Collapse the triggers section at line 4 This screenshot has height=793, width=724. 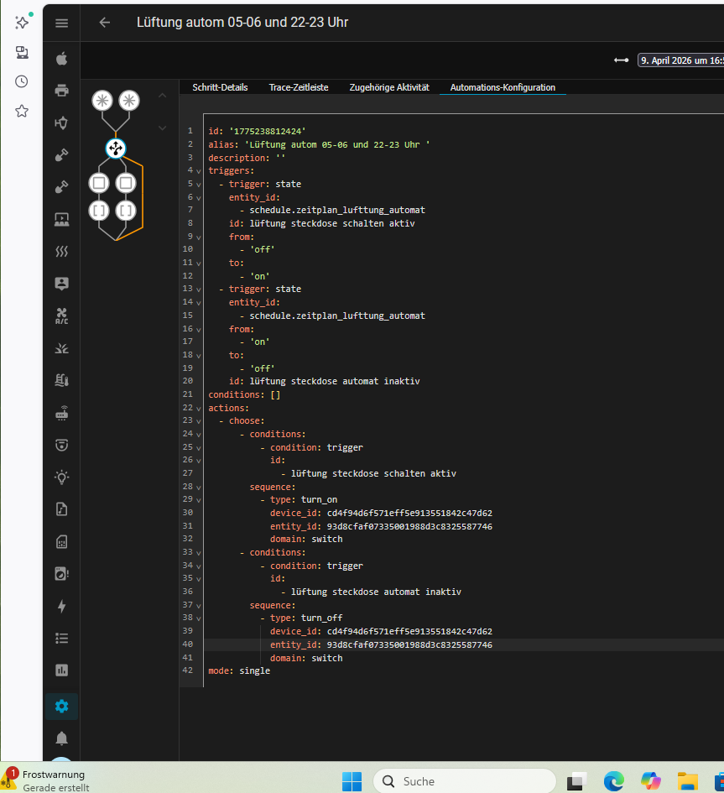coord(199,170)
